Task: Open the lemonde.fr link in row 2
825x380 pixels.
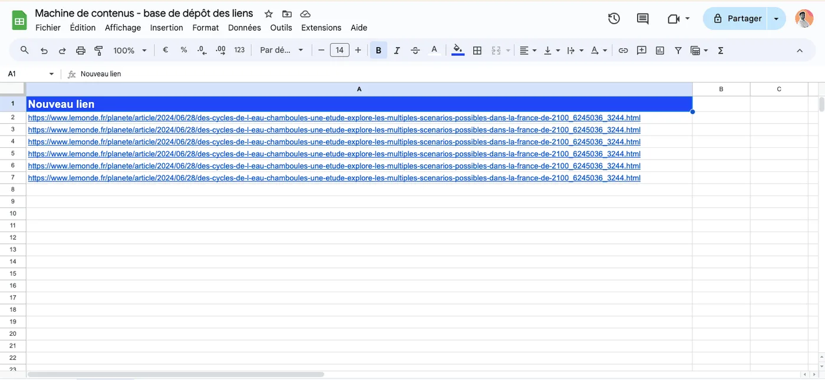Action: click(334, 118)
